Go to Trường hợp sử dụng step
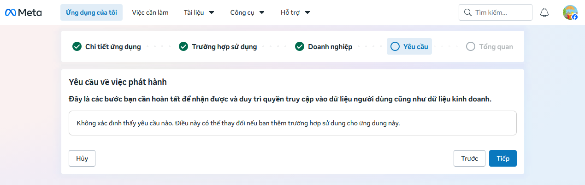The image size is (585, 185). [x=225, y=46]
